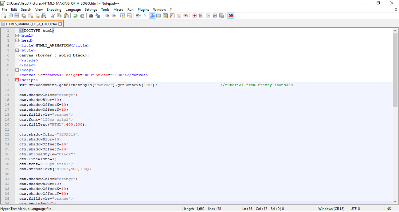
Task: Run spell check with the ABC icon
Action: (x=231, y=16)
